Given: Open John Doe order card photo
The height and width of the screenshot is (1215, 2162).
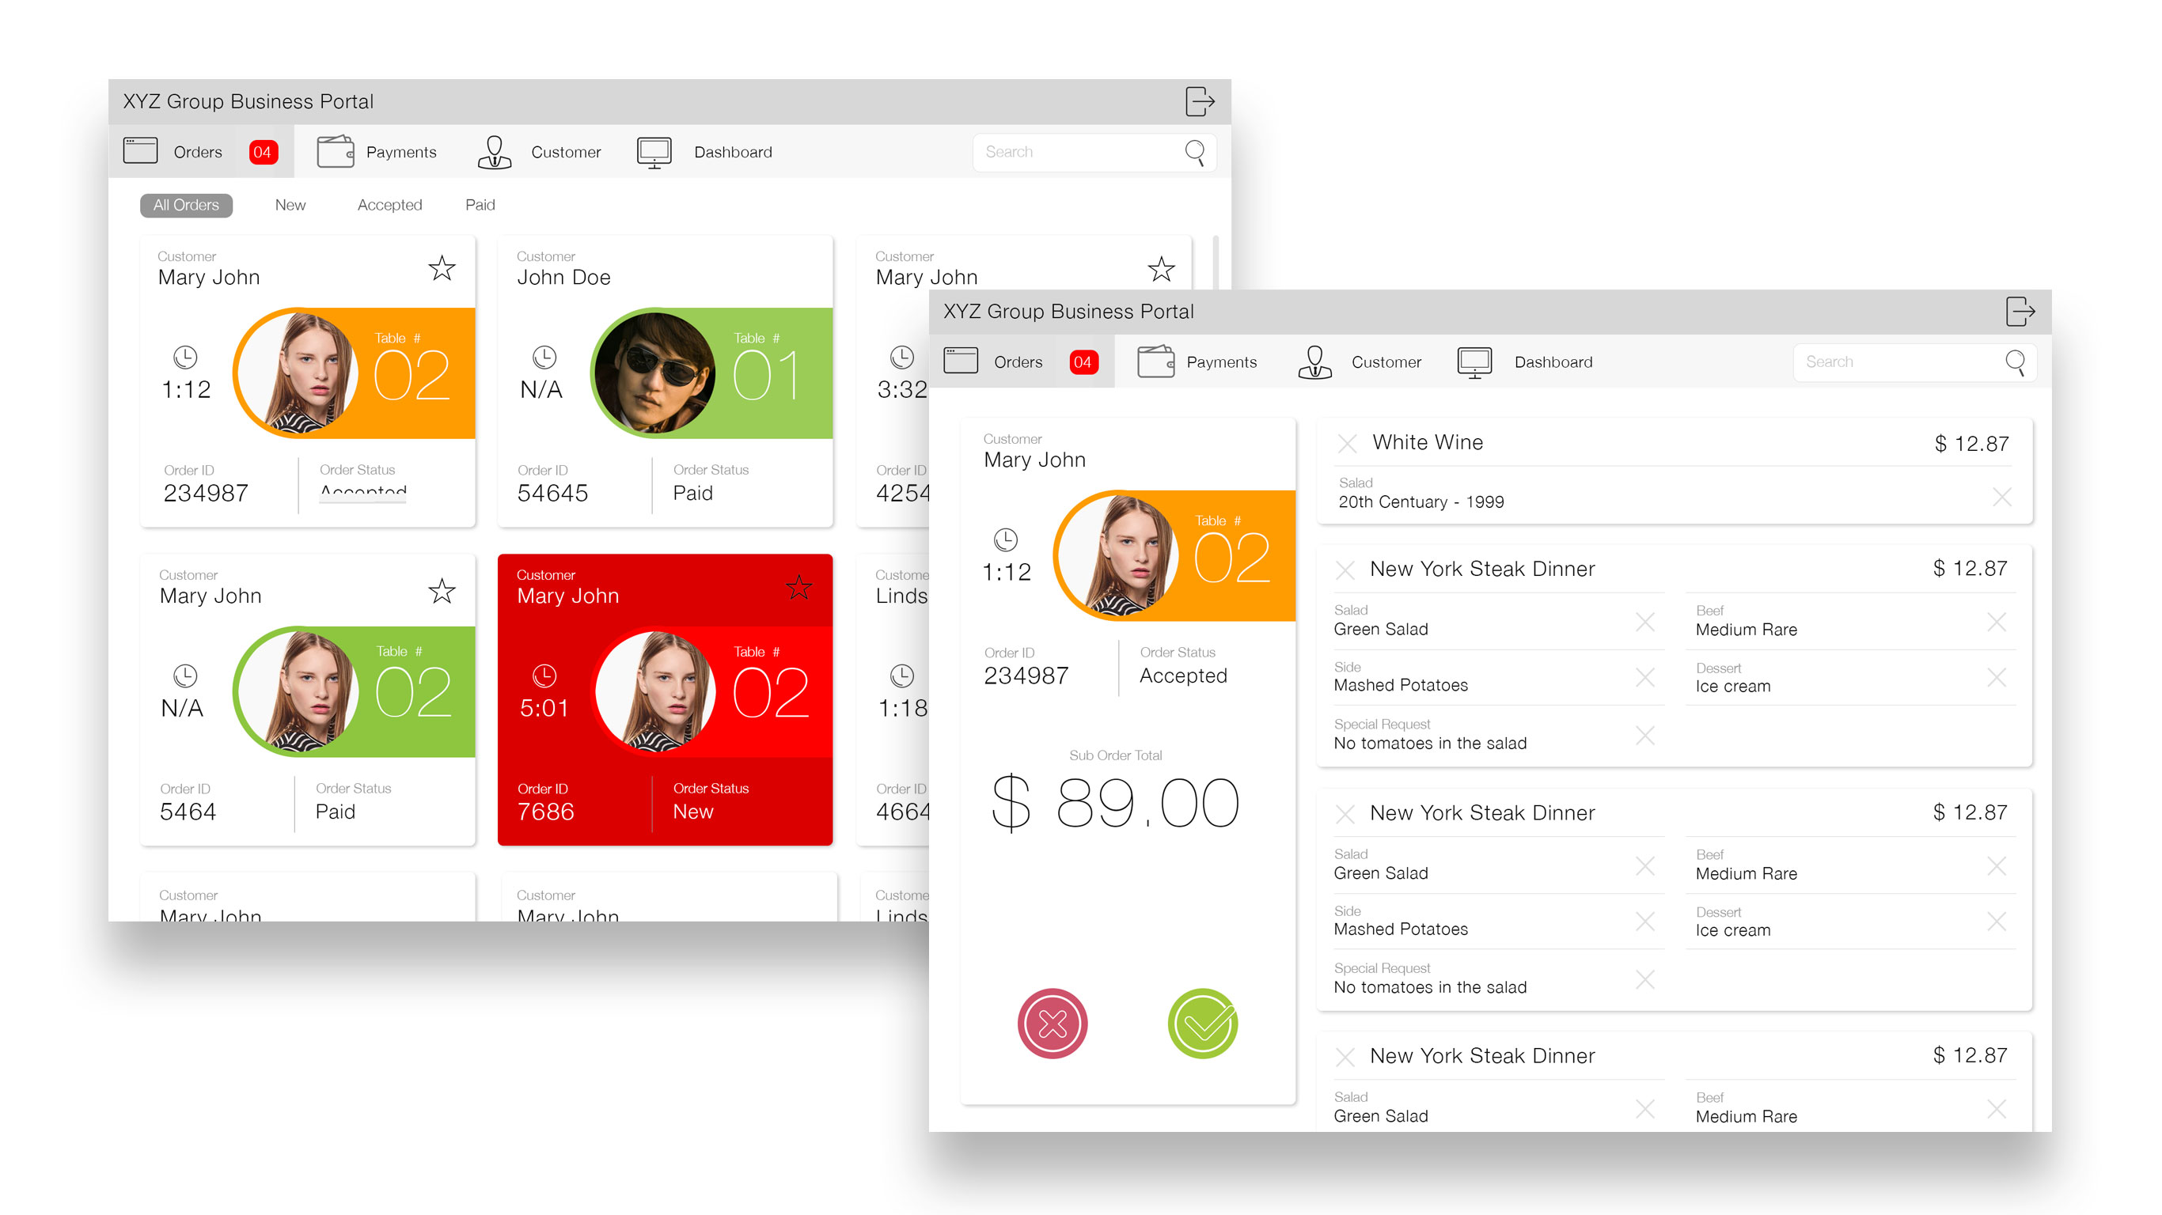Looking at the screenshot, I should point(654,373).
